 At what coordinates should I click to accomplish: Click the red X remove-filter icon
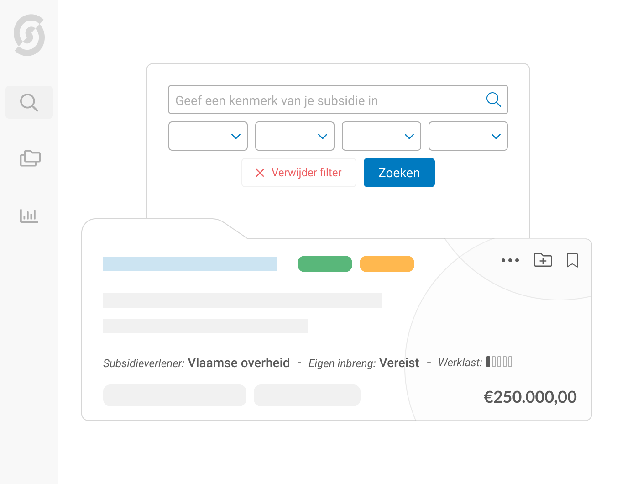click(260, 173)
